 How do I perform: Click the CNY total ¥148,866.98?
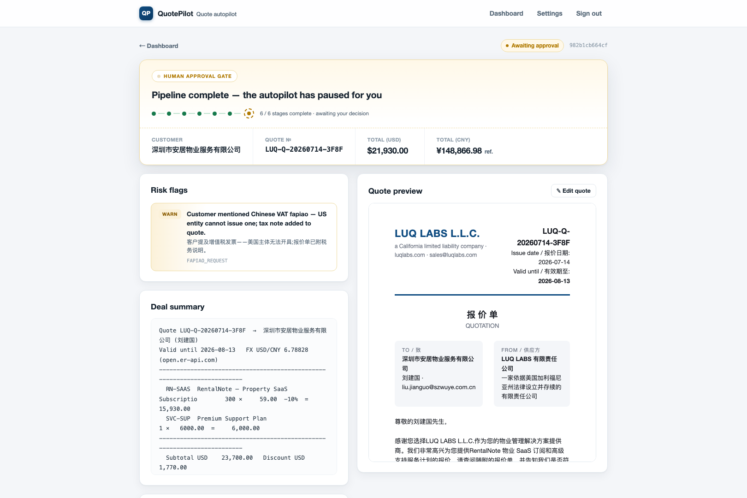coord(459,151)
